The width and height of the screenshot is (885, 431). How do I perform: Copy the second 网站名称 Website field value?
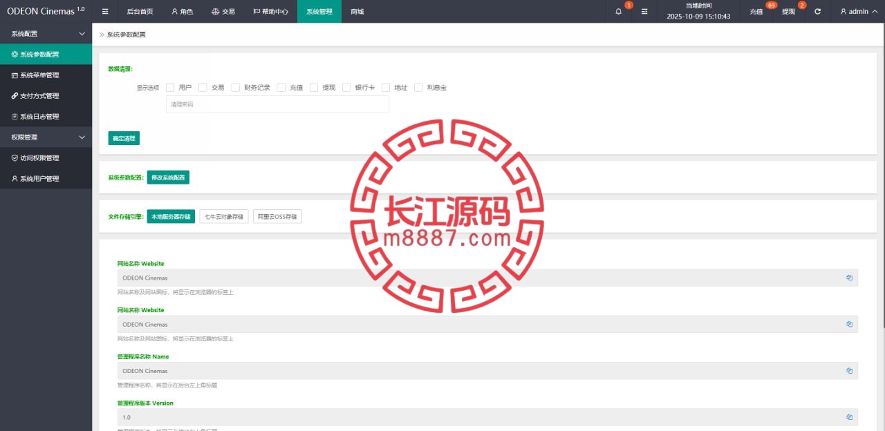[x=849, y=324]
